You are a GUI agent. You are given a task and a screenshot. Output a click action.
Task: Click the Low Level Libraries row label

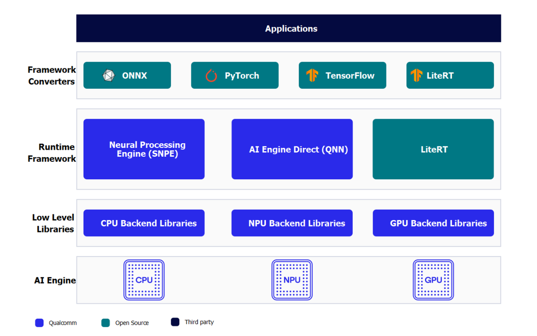tap(53, 223)
